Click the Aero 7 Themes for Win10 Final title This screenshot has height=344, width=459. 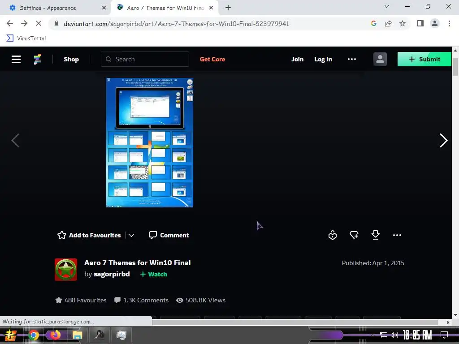pyautogui.click(x=138, y=262)
